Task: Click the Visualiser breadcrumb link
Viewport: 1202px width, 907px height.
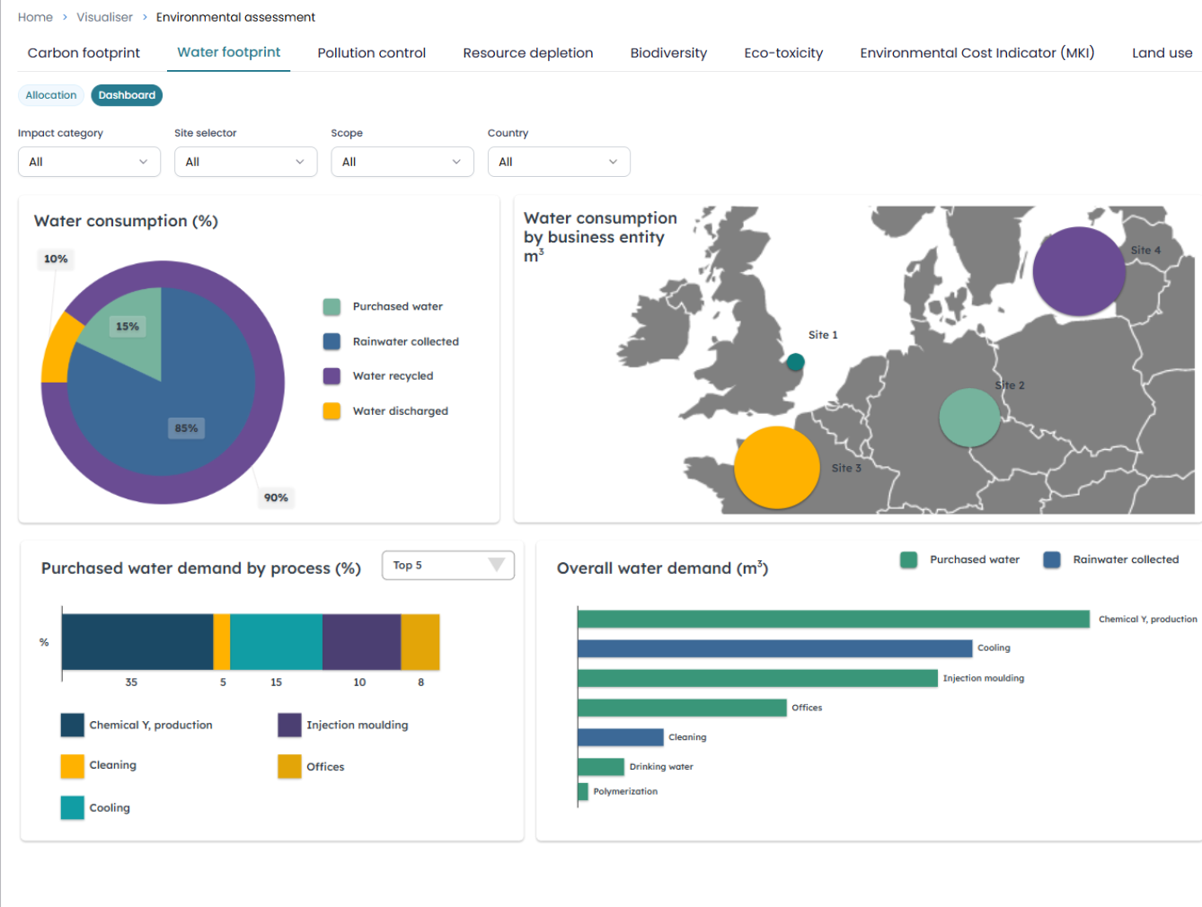Action: pos(104,17)
